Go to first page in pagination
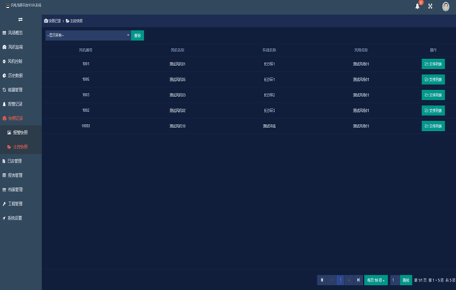456x290 pixels. pyautogui.click(x=322, y=280)
